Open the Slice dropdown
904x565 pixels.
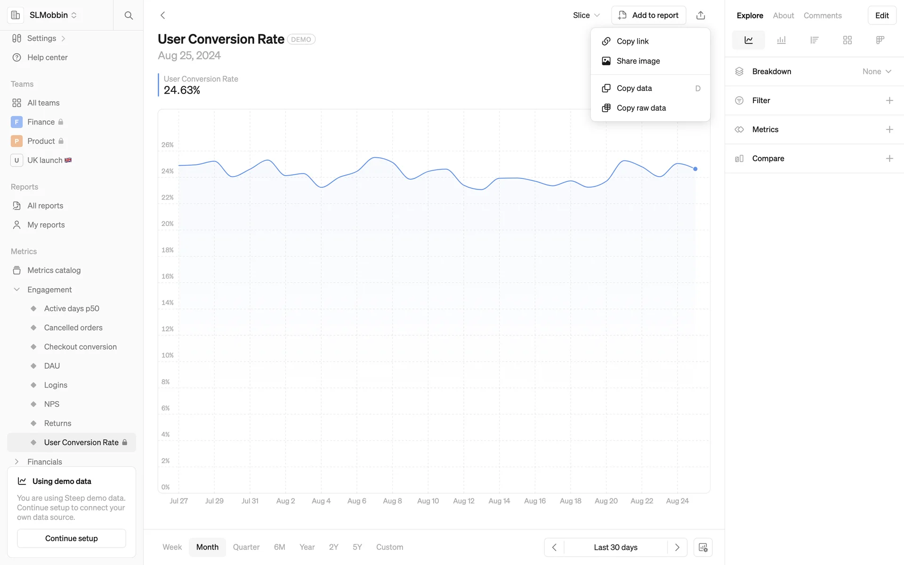click(586, 15)
